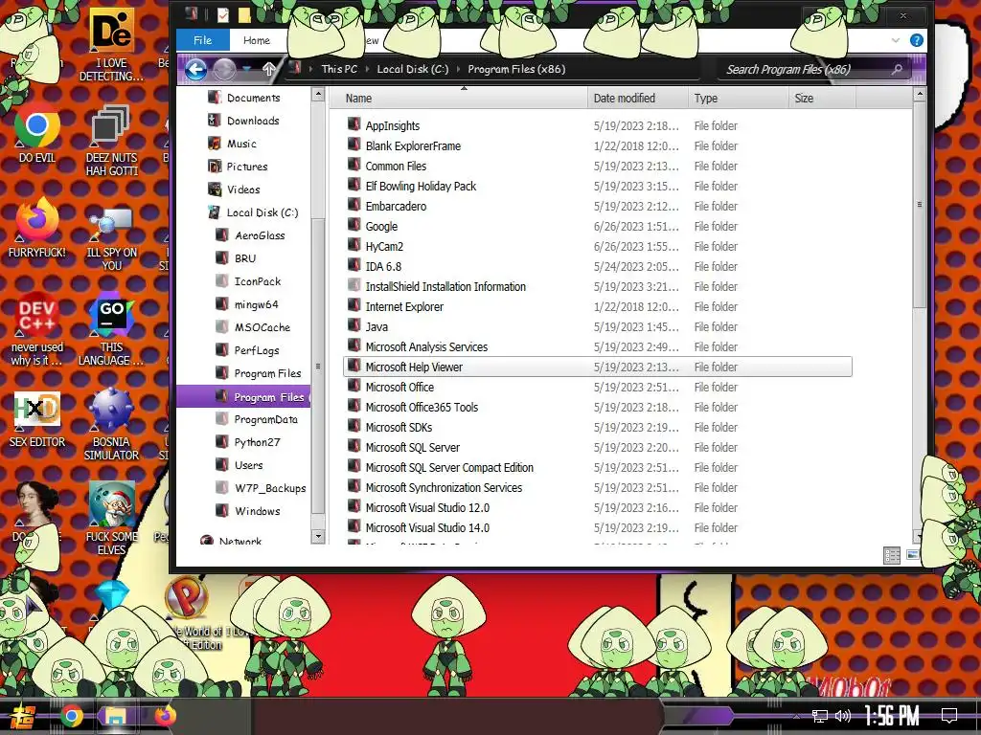Image resolution: width=981 pixels, height=735 pixels.
Task: Select Local Disk (C:) breadcrumb segment
Action: click(x=412, y=69)
